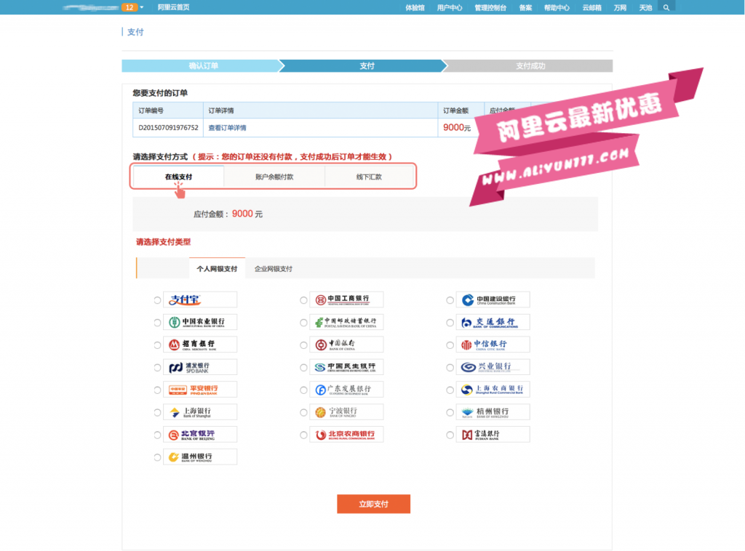Open 天池 in the top navigation
The height and width of the screenshot is (551, 745).
point(645,7)
